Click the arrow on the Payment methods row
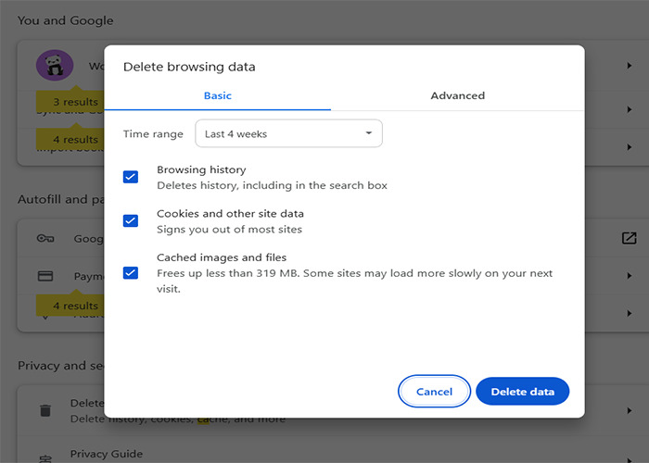 coord(629,276)
